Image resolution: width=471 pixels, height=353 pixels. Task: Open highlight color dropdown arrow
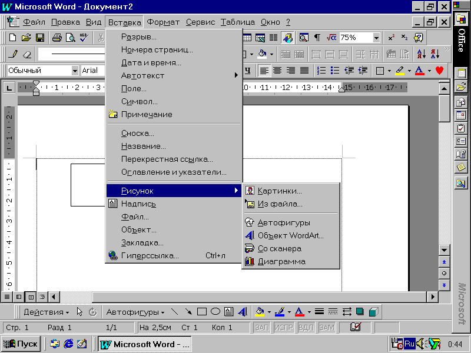click(409, 71)
